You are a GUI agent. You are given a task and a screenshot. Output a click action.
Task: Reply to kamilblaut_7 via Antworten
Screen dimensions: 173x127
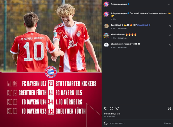point(122,29)
